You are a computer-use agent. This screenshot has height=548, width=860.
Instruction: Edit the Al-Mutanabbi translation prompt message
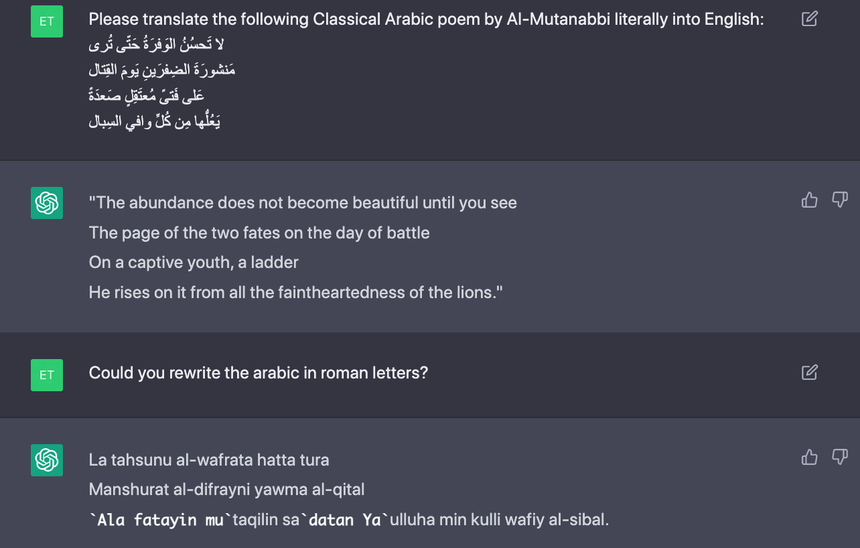tap(809, 19)
